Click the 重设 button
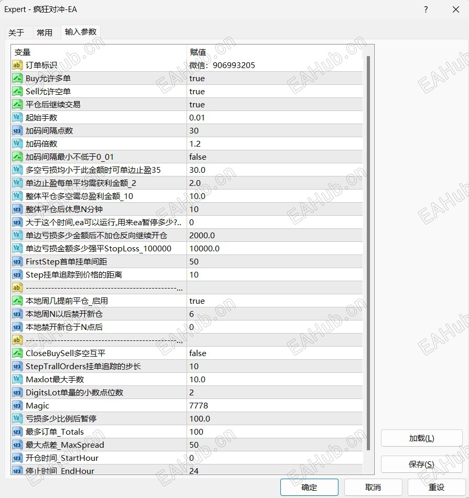This screenshot has height=498, width=469. tap(437, 487)
